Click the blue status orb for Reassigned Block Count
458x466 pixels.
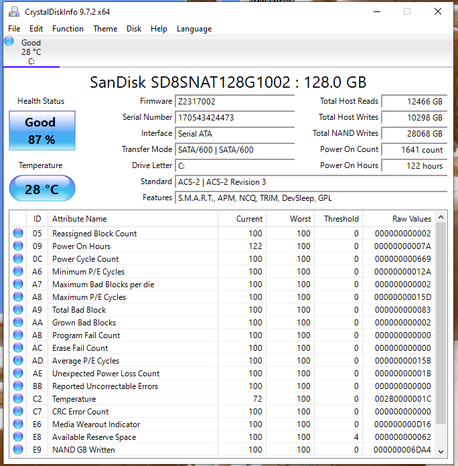tap(18, 234)
